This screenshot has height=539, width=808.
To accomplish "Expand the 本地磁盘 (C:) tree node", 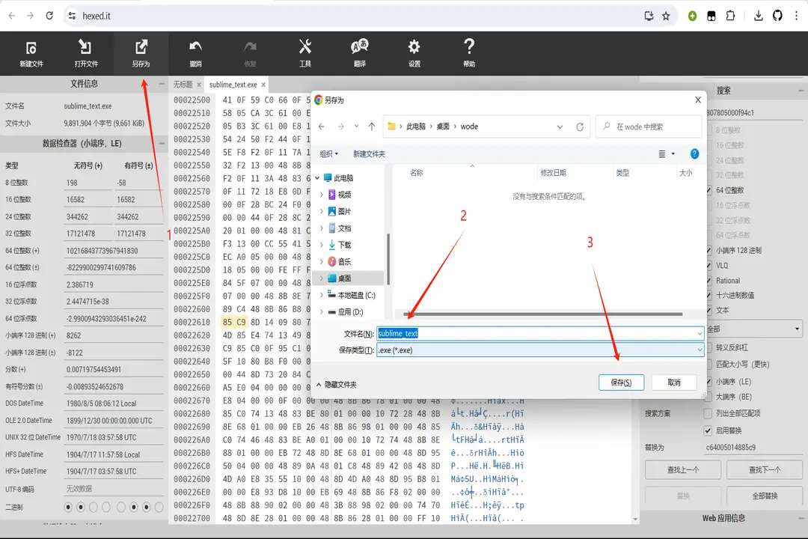I will coord(322,295).
